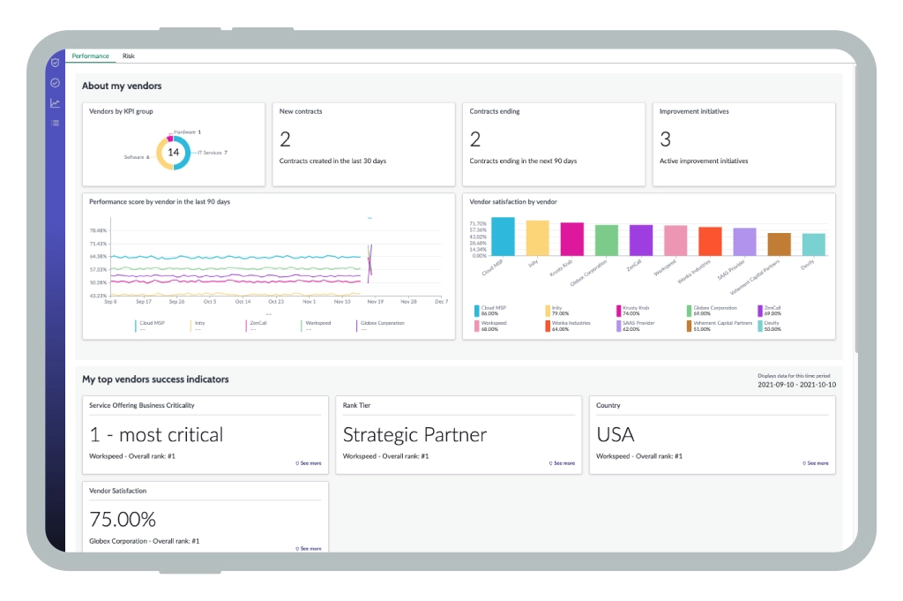Open the shield icon in the sidebar

56,63
